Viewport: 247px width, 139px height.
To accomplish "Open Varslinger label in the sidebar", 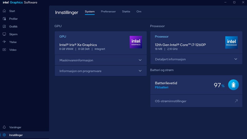I will pos(15,127).
